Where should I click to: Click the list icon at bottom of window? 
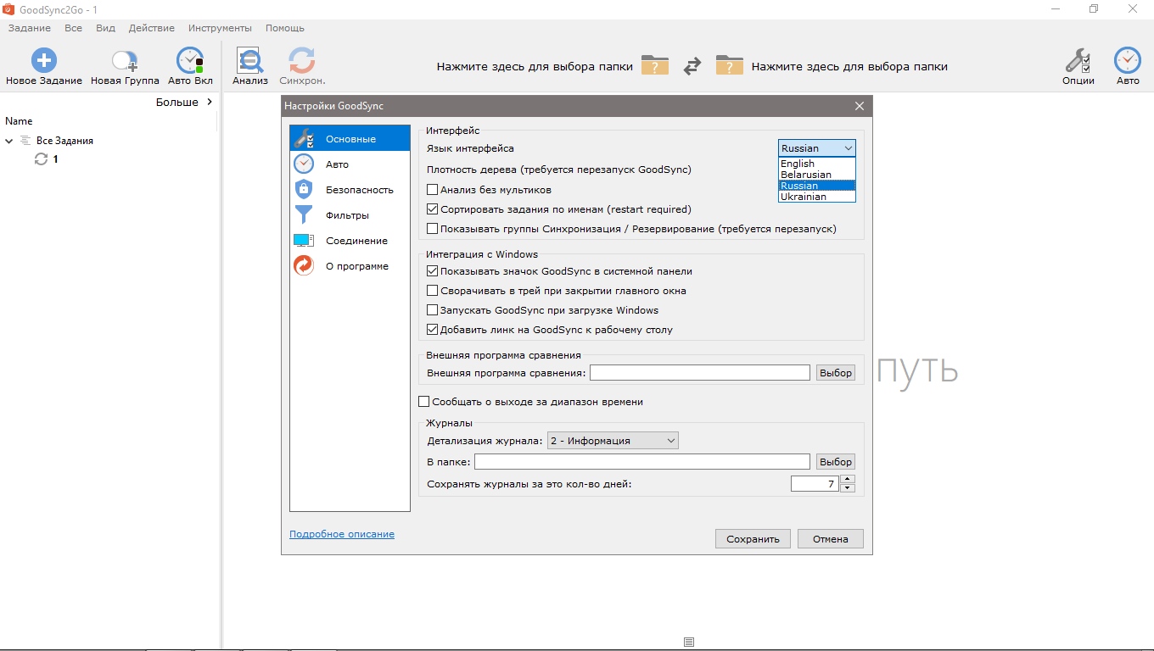[x=689, y=643]
